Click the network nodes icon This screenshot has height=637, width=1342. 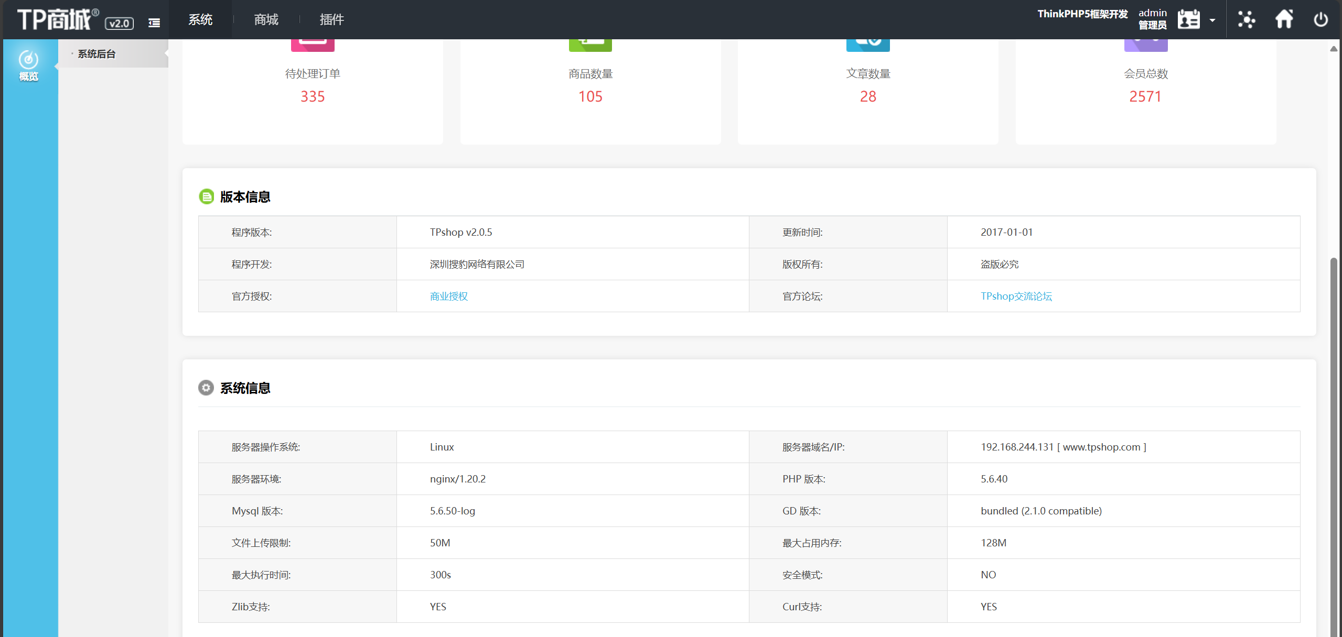point(1247,19)
